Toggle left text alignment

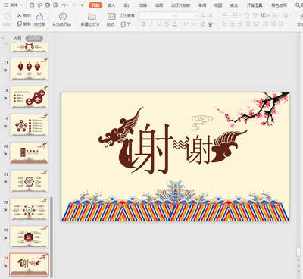(x=224, y=24)
